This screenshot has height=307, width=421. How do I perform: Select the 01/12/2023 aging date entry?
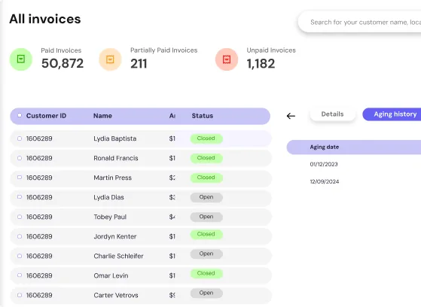click(324, 164)
